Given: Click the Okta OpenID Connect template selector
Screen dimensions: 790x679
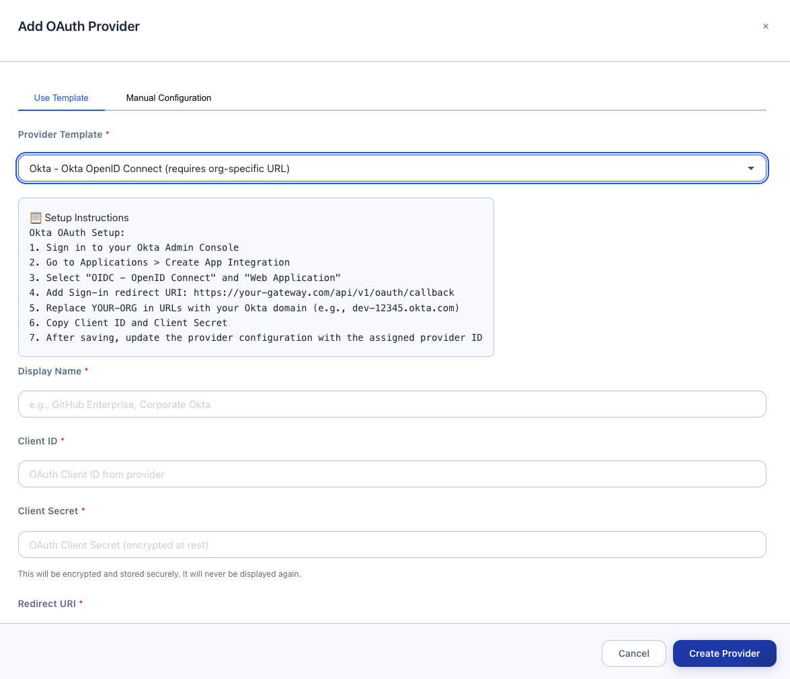Looking at the screenshot, I should 392,168.
